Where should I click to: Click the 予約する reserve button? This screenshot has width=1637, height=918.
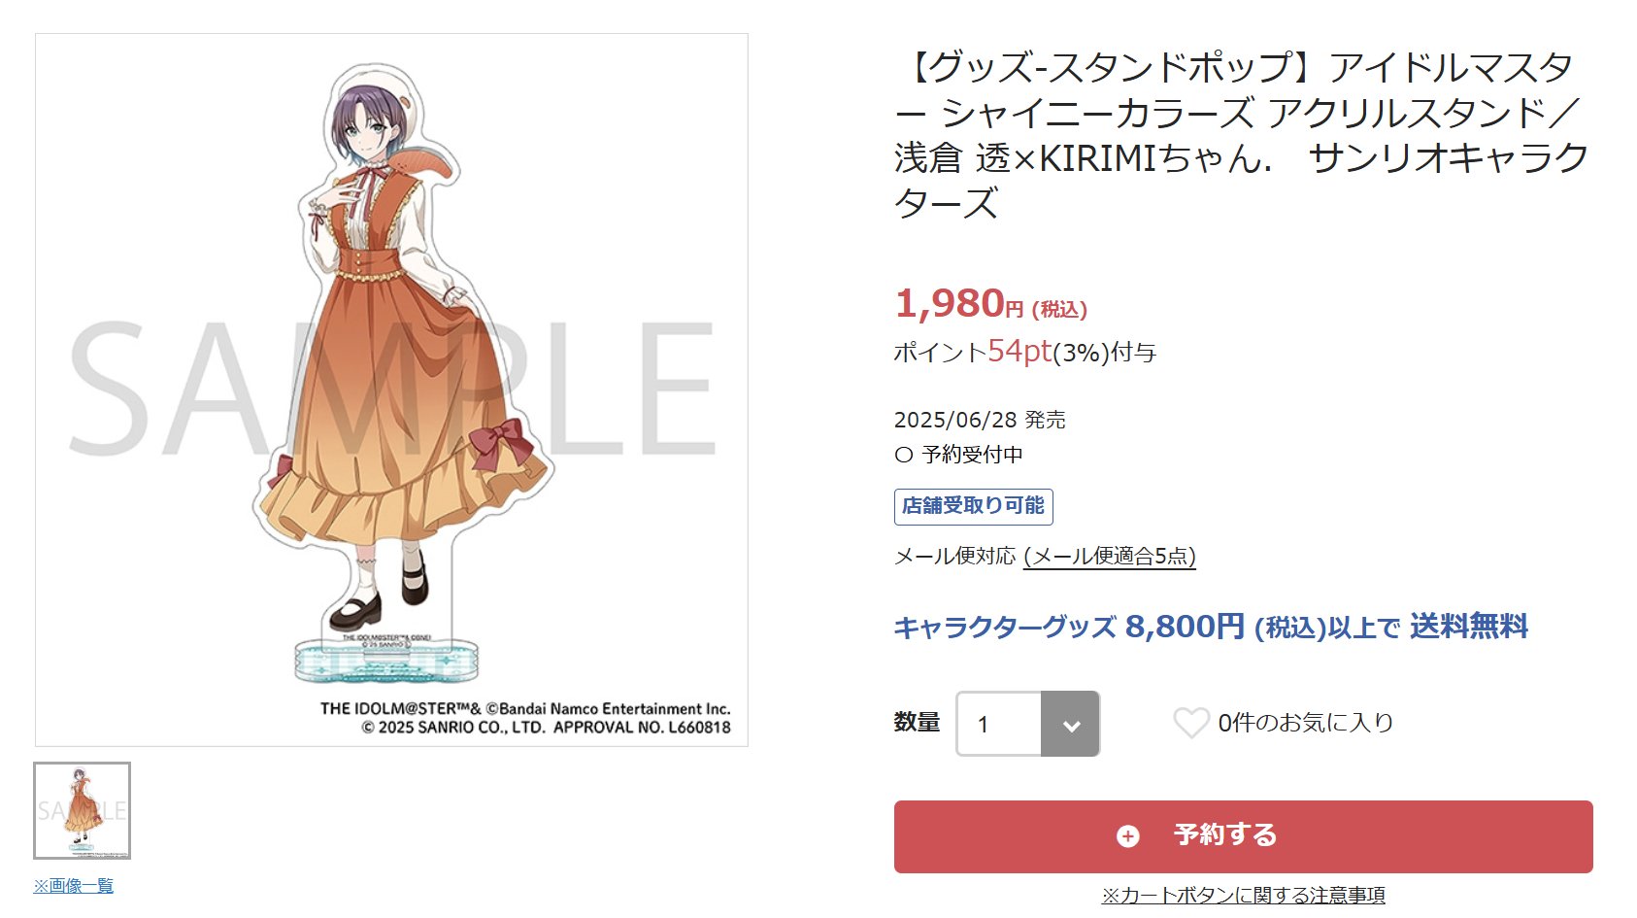tap(1243, 836)
